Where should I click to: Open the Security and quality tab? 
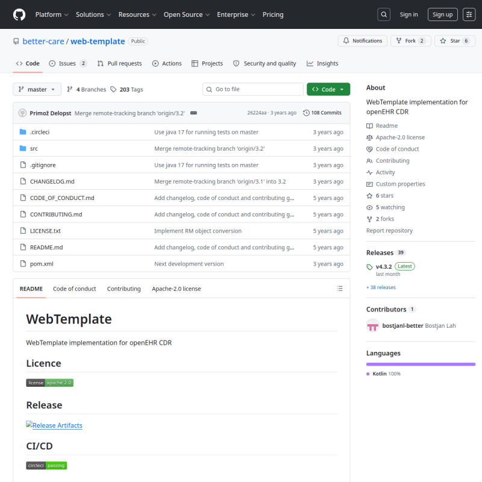[x=264, y=63]
